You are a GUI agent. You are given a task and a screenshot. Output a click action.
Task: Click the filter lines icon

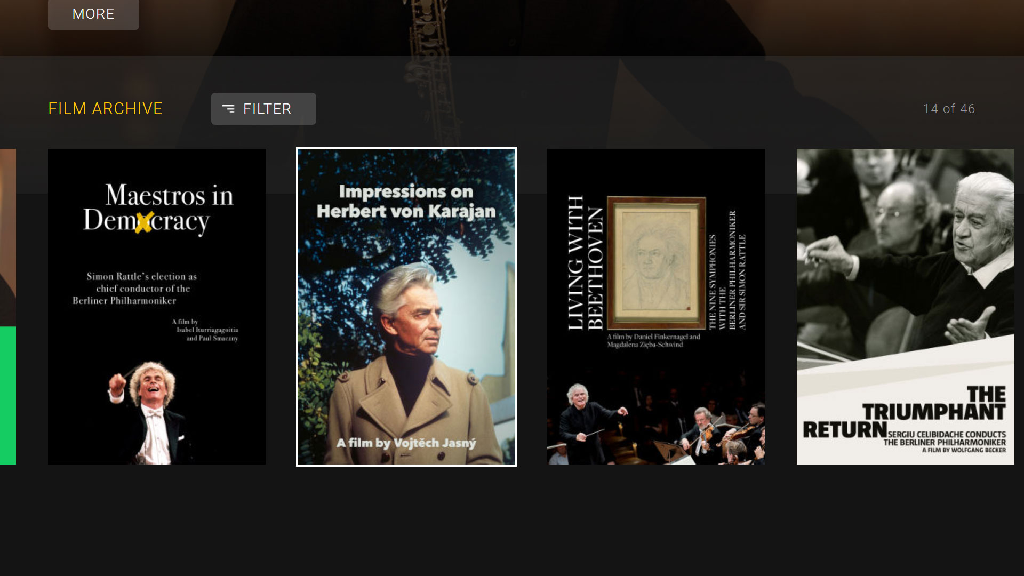coord(228,109)
